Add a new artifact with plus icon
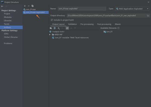 tap(25, 6)
